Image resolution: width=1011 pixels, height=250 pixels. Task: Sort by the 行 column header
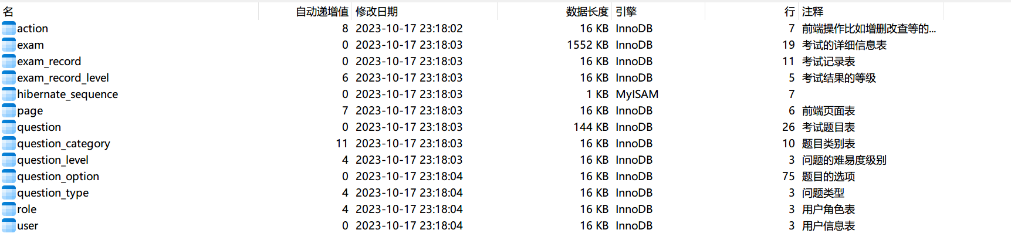coord(789,12)
